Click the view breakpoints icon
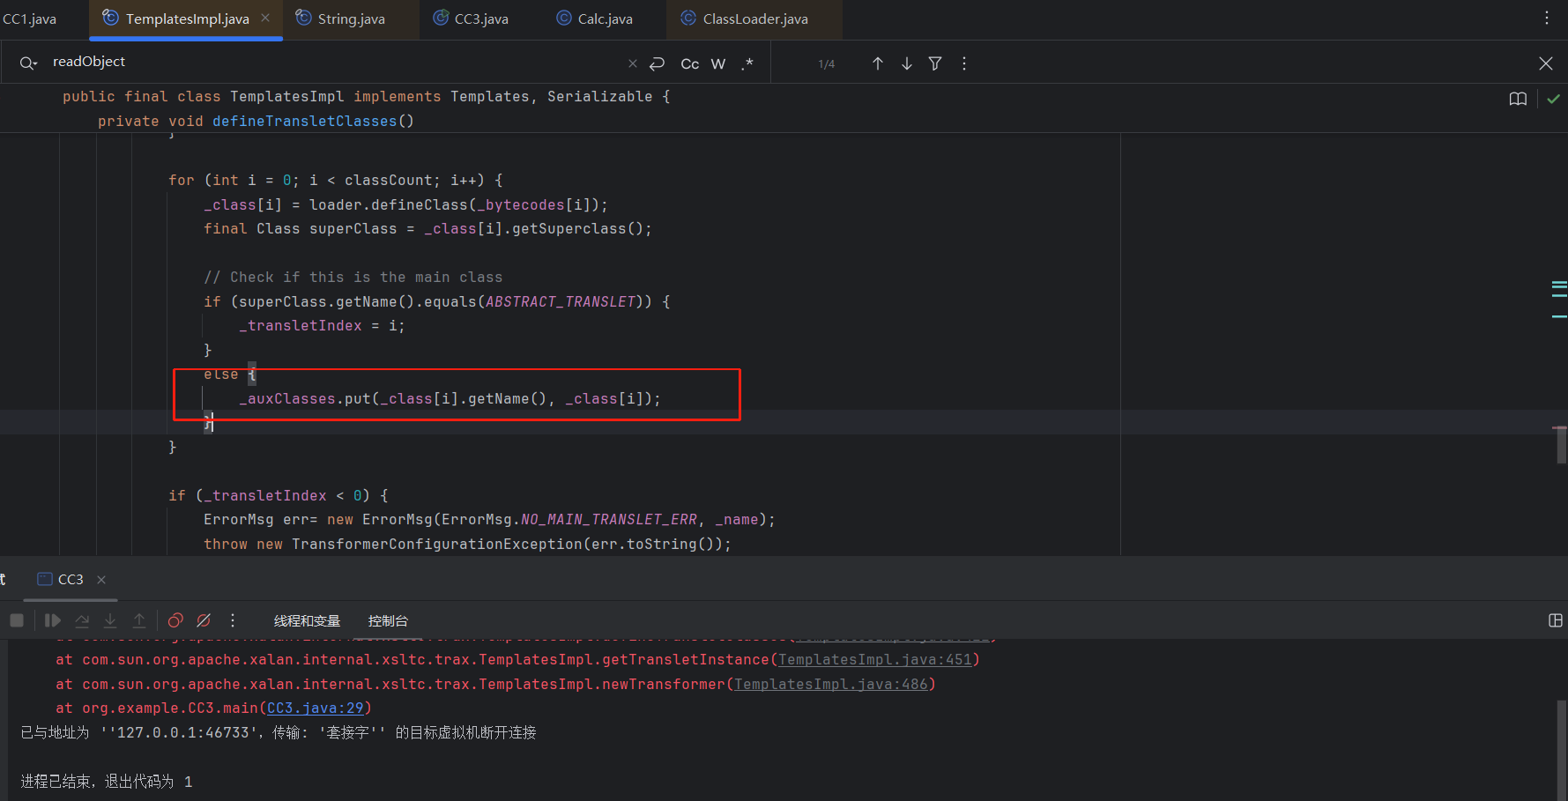Viewport: 1568px width, 801px height. [x=175, y=620]
